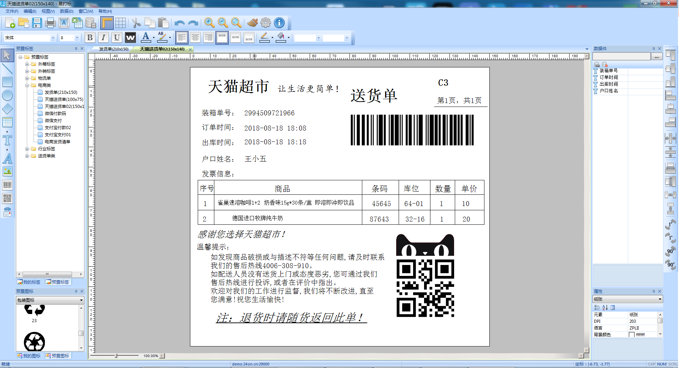679x368 pixels.
Task: Open 微信付款码 template
Action: (x=55, y=114)
